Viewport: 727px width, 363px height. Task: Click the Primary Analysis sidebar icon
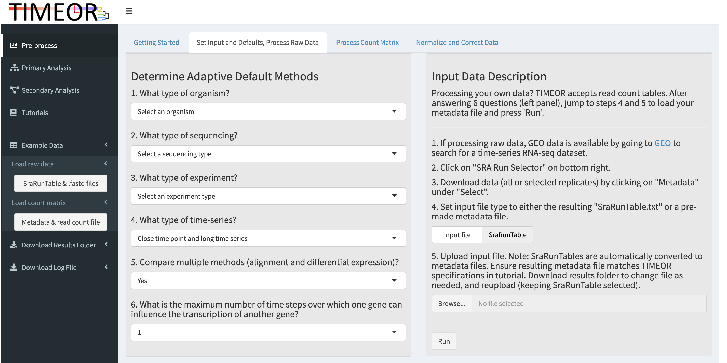point(14,67)
